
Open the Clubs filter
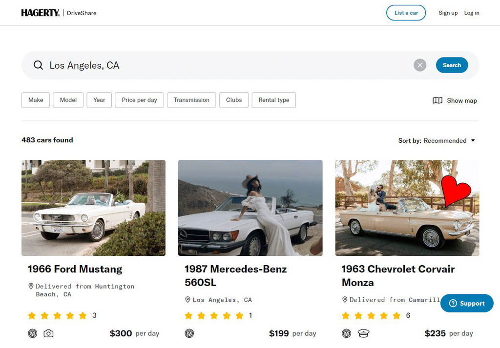pyautogui.click(x=233, y=100)
